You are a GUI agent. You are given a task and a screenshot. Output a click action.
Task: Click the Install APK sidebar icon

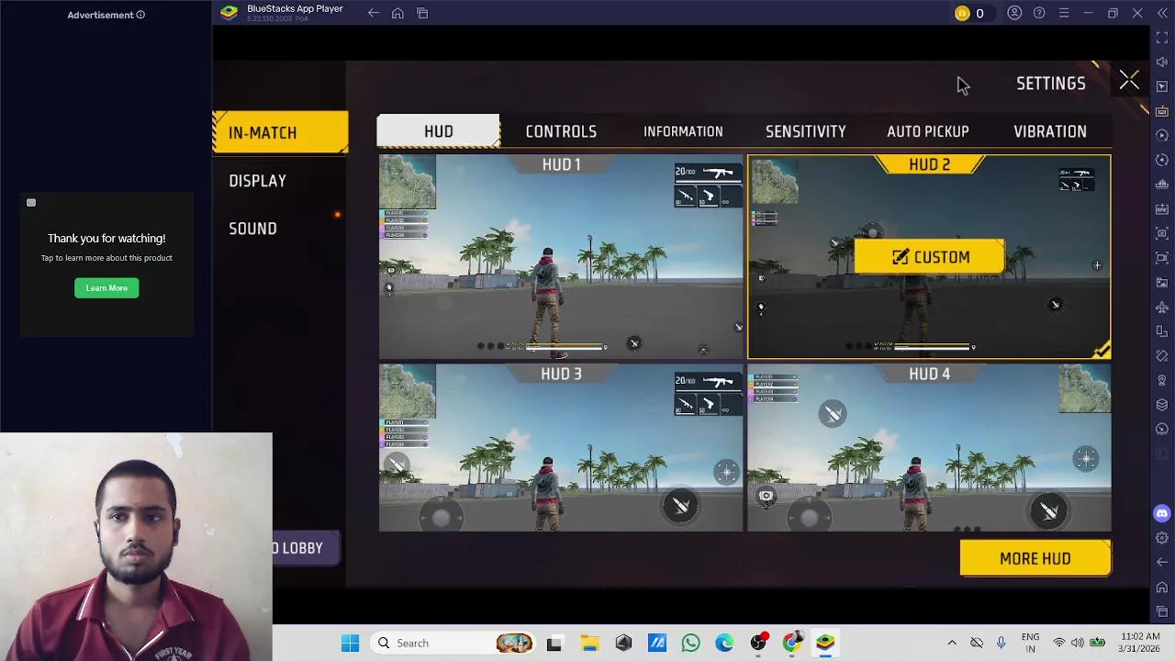pyautogui.click(x=1162, y=208)
